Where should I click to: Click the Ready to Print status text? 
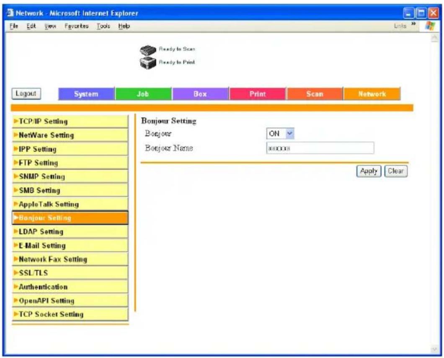click(177, 62)
